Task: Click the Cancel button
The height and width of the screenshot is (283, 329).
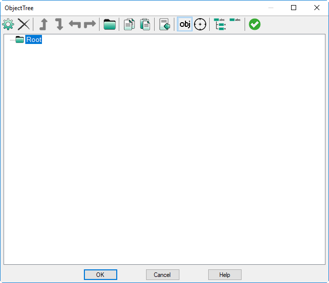Action: click(x=163, y=274)
